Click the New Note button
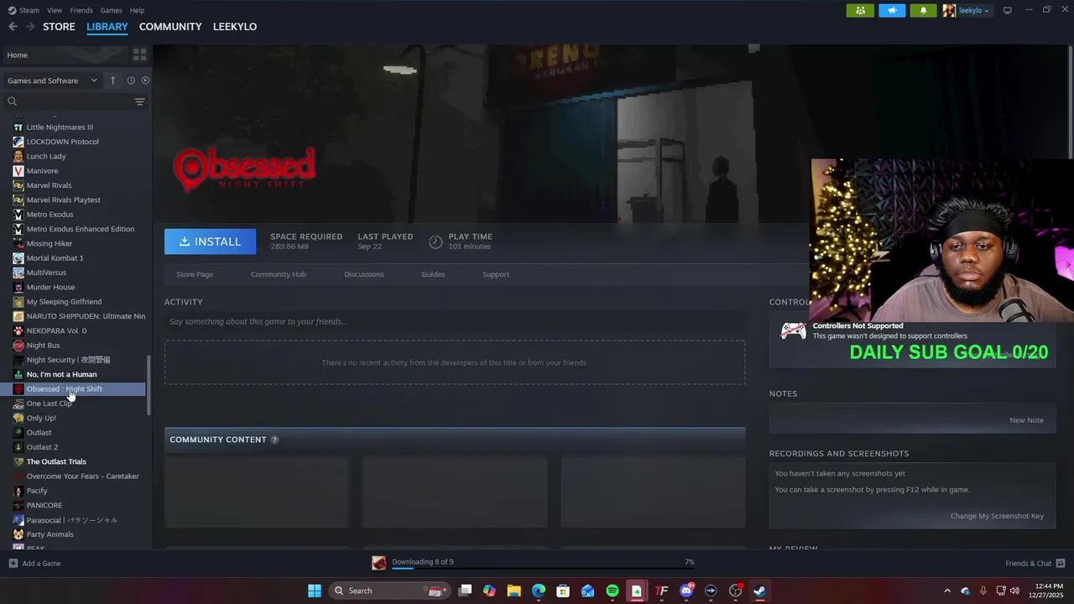 click(1026, 420)
